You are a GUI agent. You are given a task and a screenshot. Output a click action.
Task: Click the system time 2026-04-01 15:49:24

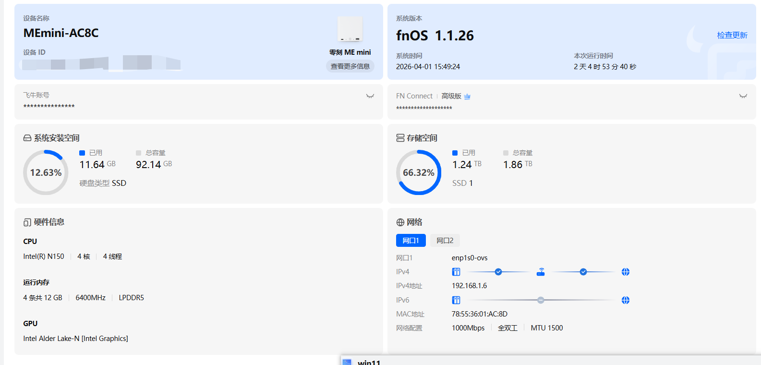pyautogui.click(x=428, y=67)
